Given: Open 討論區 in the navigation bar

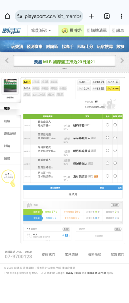Looking at the screenshot, I should [x=52, y=47].
